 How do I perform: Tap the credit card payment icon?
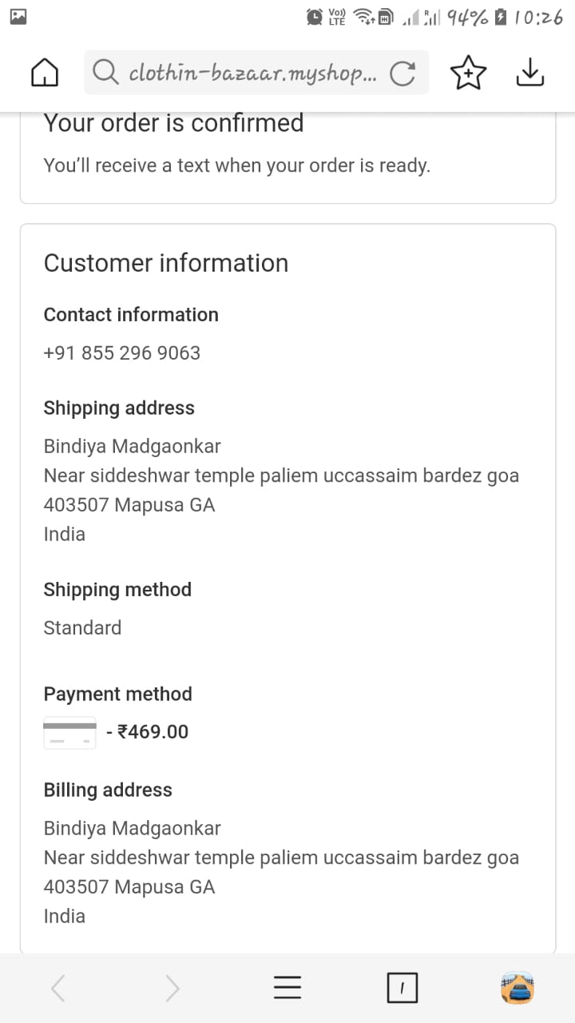(69, 732)
